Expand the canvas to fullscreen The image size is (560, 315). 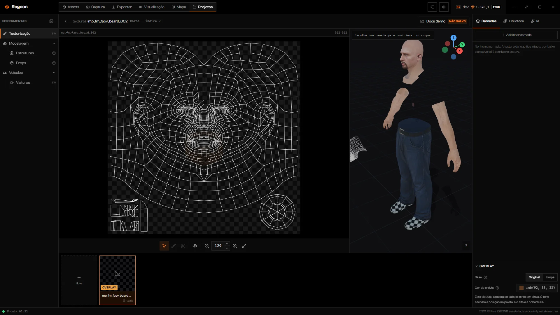click(x=244, y=246)
